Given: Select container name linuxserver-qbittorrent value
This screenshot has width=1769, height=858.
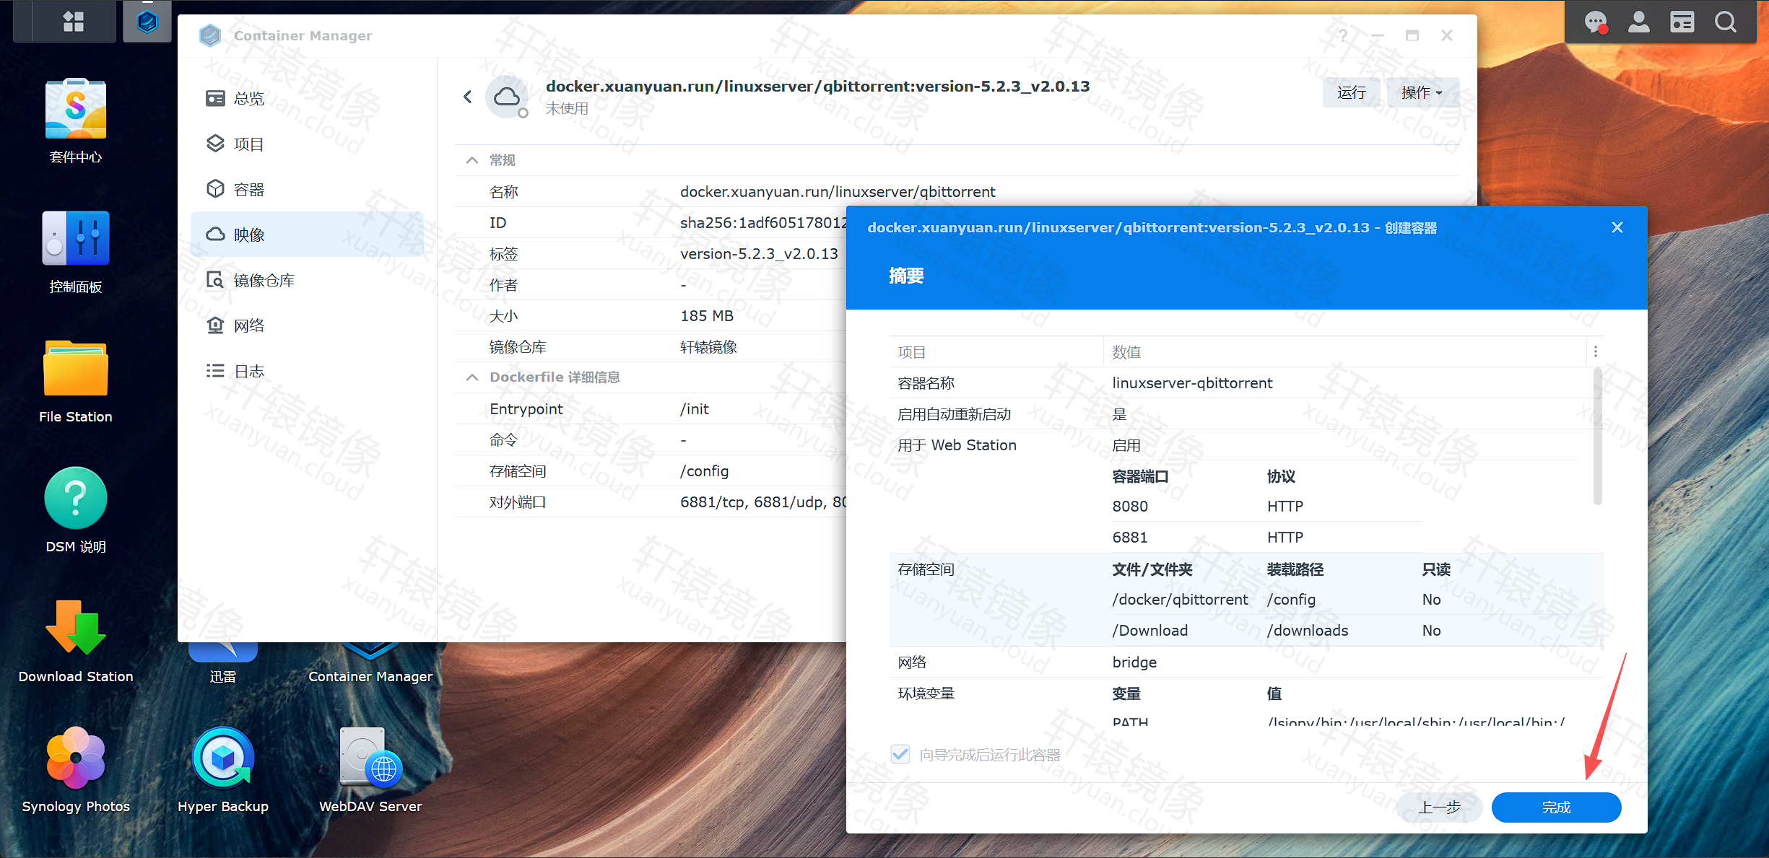Looking at the screenshot, I should [x=1192, y=383].
